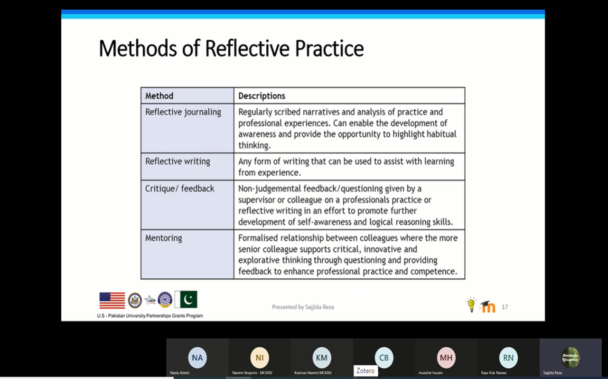The image size is (608, 379).
Task: Select the 'Critique/ feedback' table cell
Action: click(x=187, y=205)
